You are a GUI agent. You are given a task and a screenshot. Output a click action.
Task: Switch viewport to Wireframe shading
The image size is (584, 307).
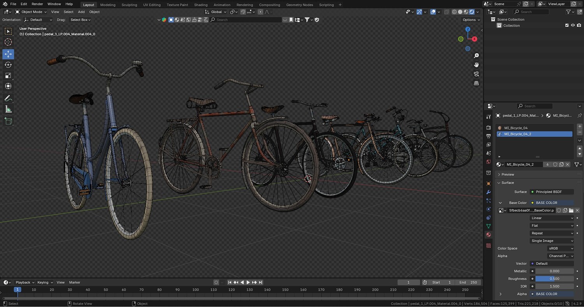coord(454,12)
